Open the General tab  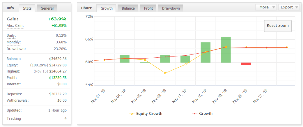point(47,8)
